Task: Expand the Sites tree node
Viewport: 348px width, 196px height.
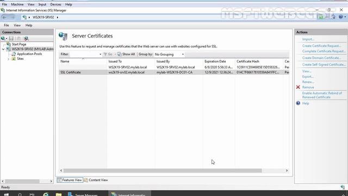Action: [x=9, y=59]
